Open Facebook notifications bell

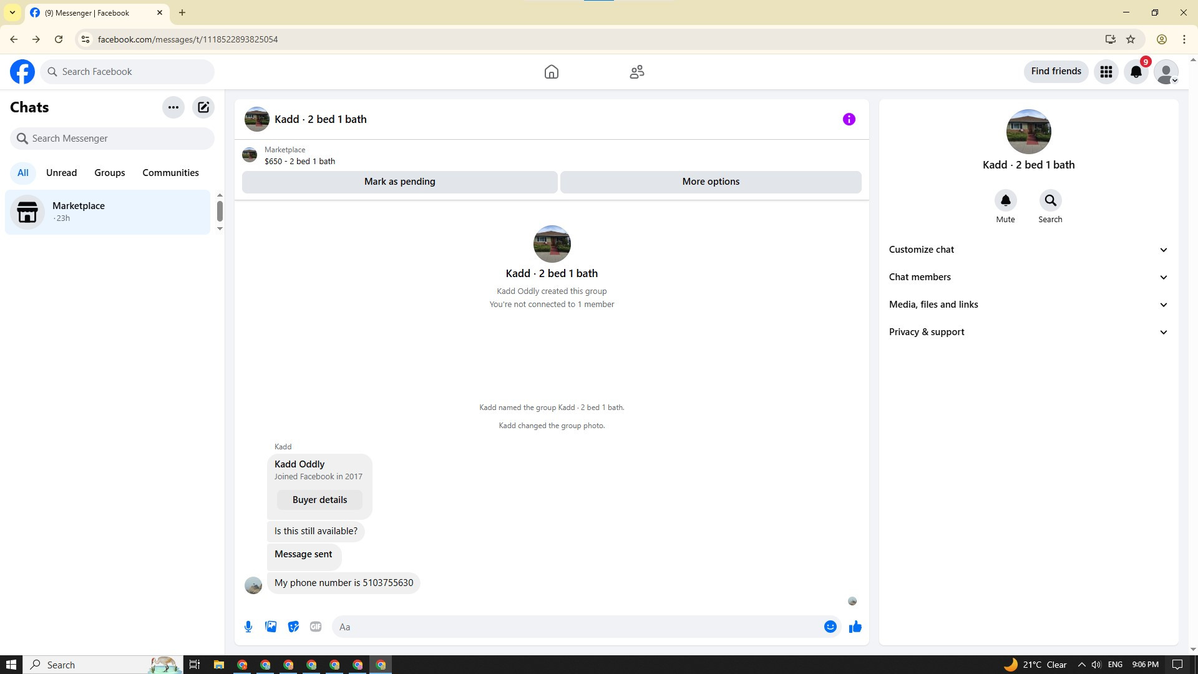[x=1136, y=72]
